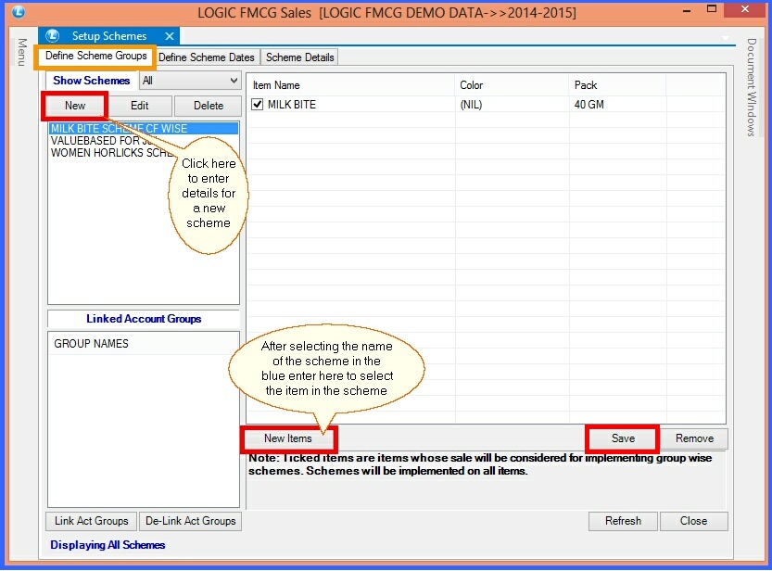Viewport: 772px width, 571px height.
Task: Open the Scheme Details tab
Action: [300, 57]
